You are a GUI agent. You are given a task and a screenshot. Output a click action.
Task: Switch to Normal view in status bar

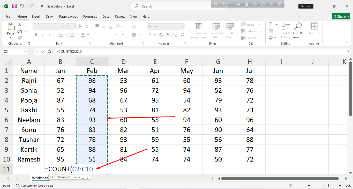tap(281, 186)
